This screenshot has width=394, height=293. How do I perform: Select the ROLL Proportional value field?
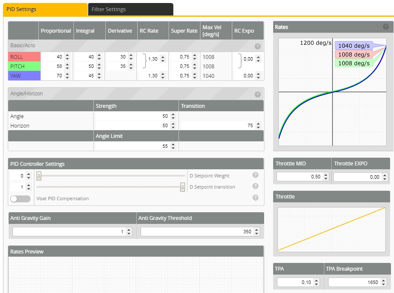point(56,57)
